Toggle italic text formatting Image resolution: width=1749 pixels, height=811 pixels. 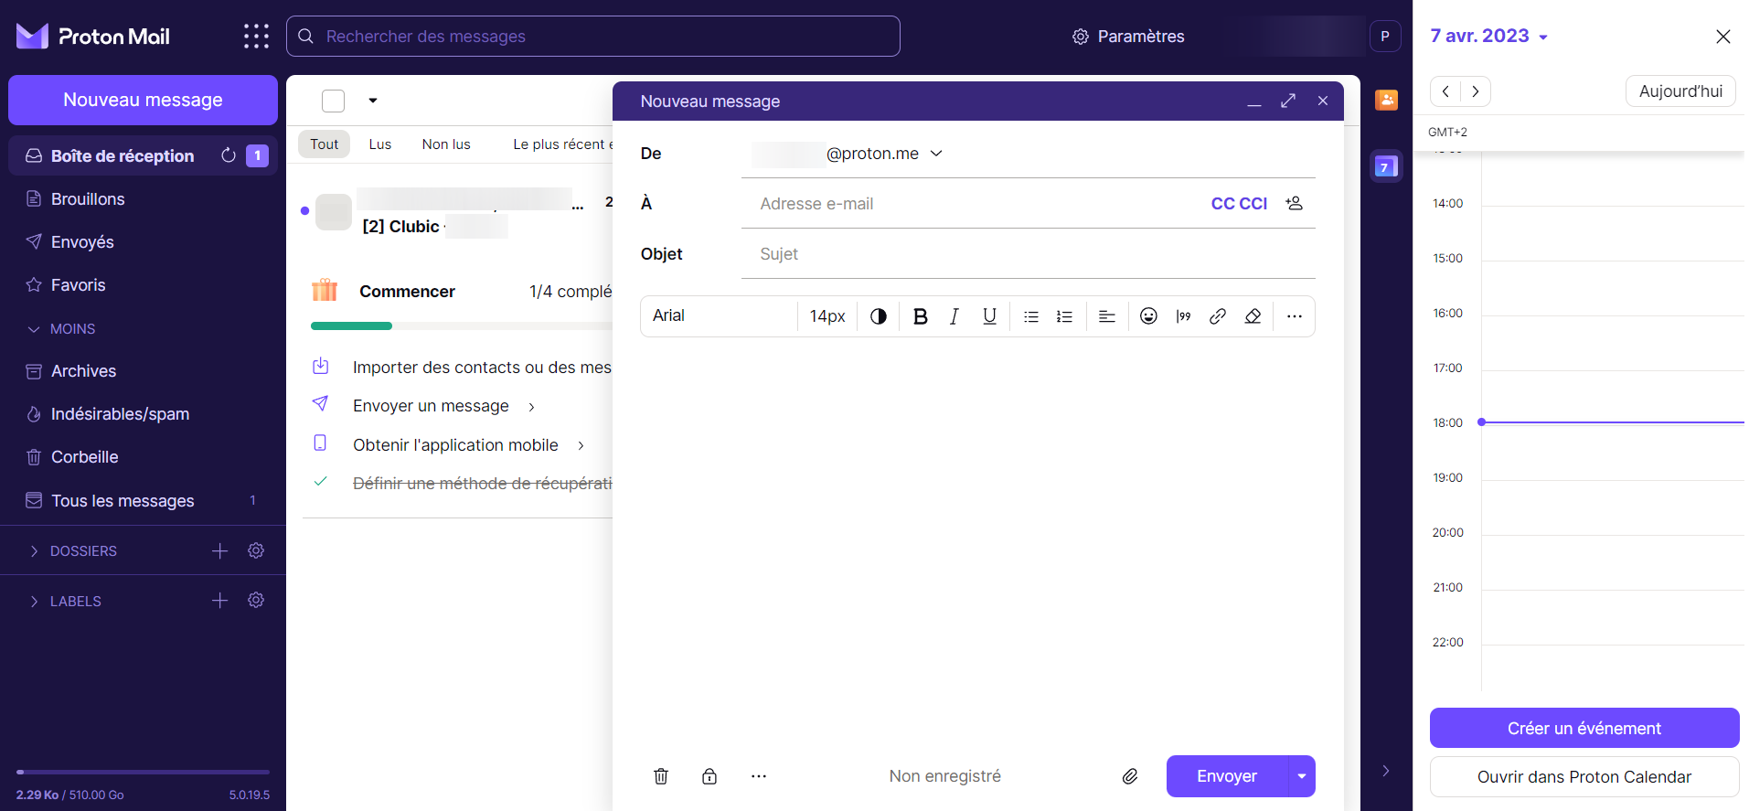[954, 316]
